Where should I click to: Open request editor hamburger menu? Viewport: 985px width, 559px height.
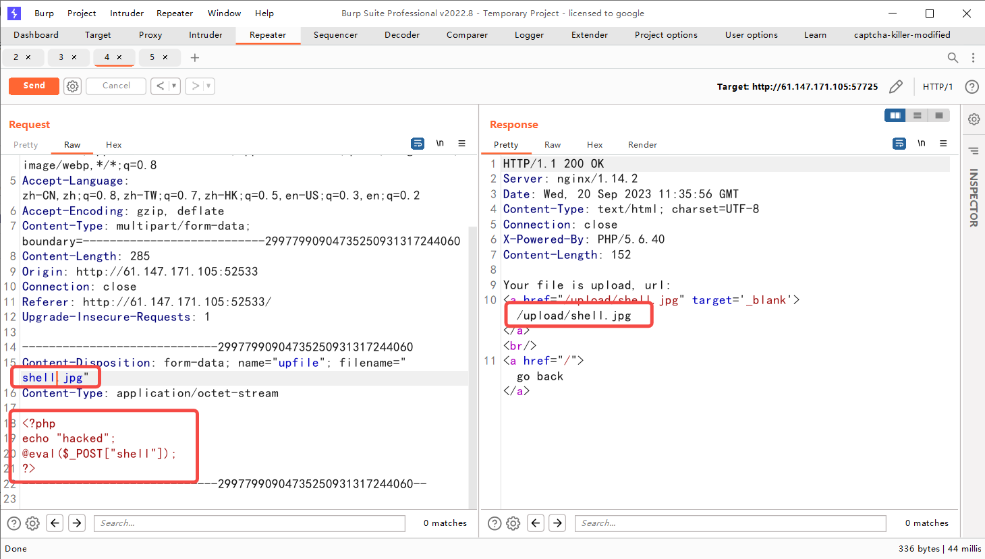tap(462, 143)
